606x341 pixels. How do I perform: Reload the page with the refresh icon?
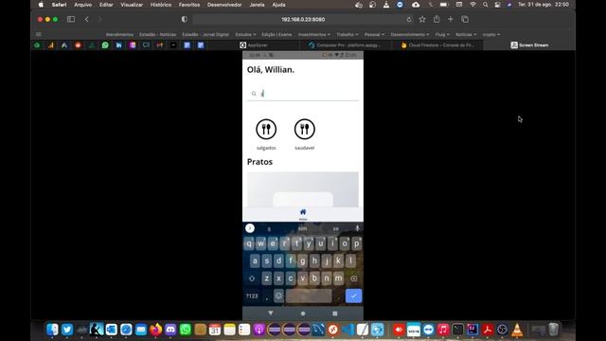coord(409,19)
